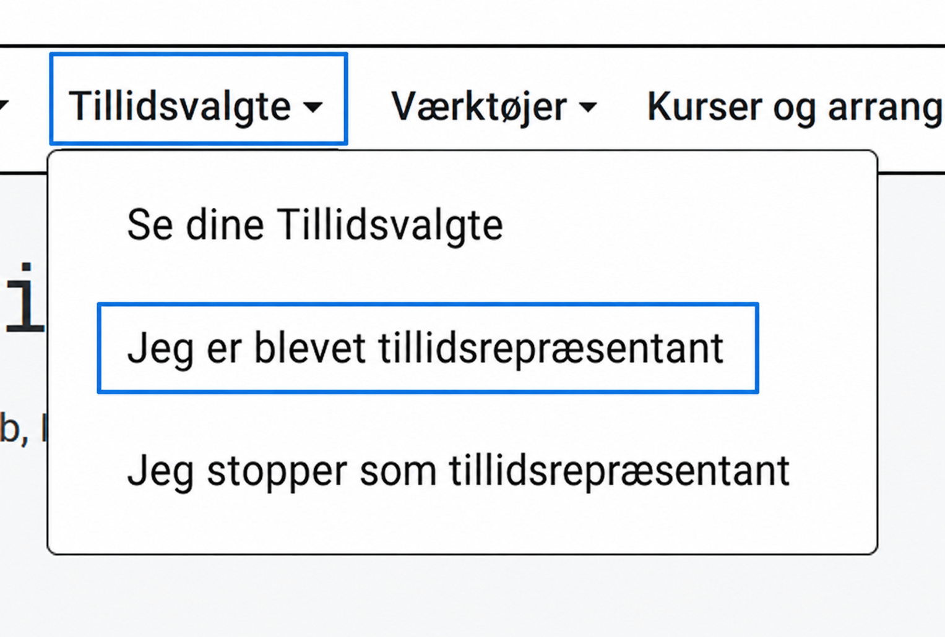
Task: Click the Tillidsvalgte label text in navbar
Action: [x=180, y=106]
